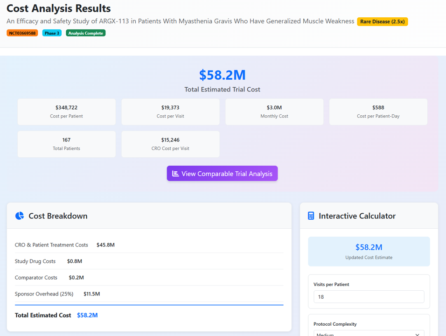Viewport: 446px width, 336px height.
Task: Select the Cost per Visit stat card
Action: pos(170,112)
